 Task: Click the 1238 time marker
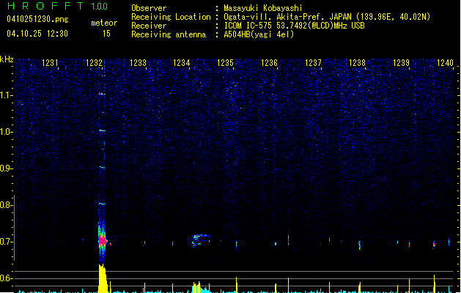(357, 63)
